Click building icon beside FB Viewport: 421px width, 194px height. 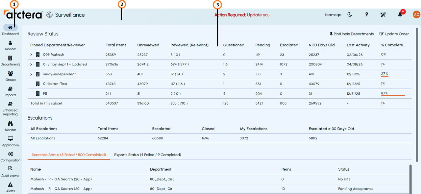(38, 94)
